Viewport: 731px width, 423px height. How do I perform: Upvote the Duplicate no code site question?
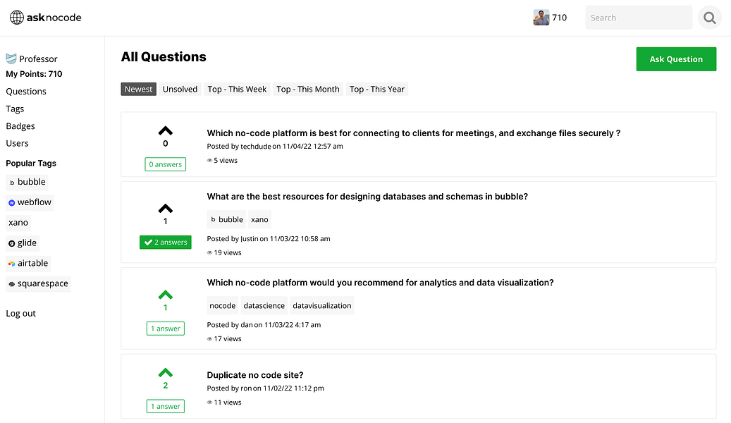pos(166,373)
